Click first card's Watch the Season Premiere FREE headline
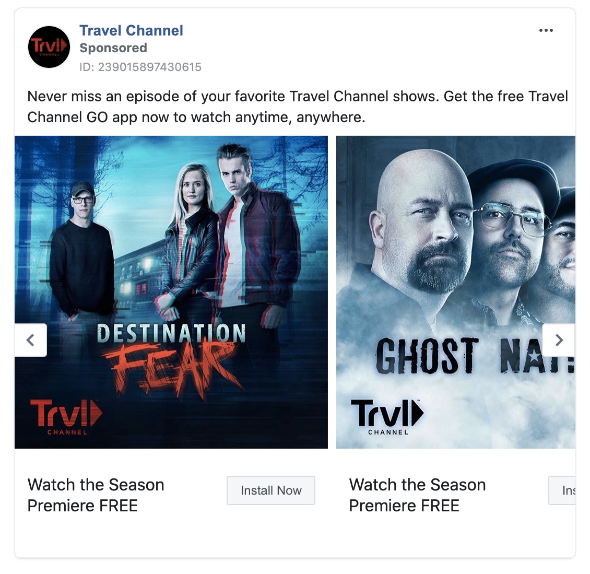Image resolution: width=590 pixels, height=574 pixels. [96, 495]
